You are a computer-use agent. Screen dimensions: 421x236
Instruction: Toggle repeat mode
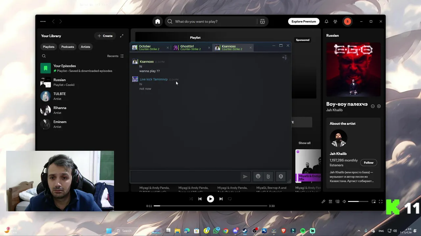point(230,199)
